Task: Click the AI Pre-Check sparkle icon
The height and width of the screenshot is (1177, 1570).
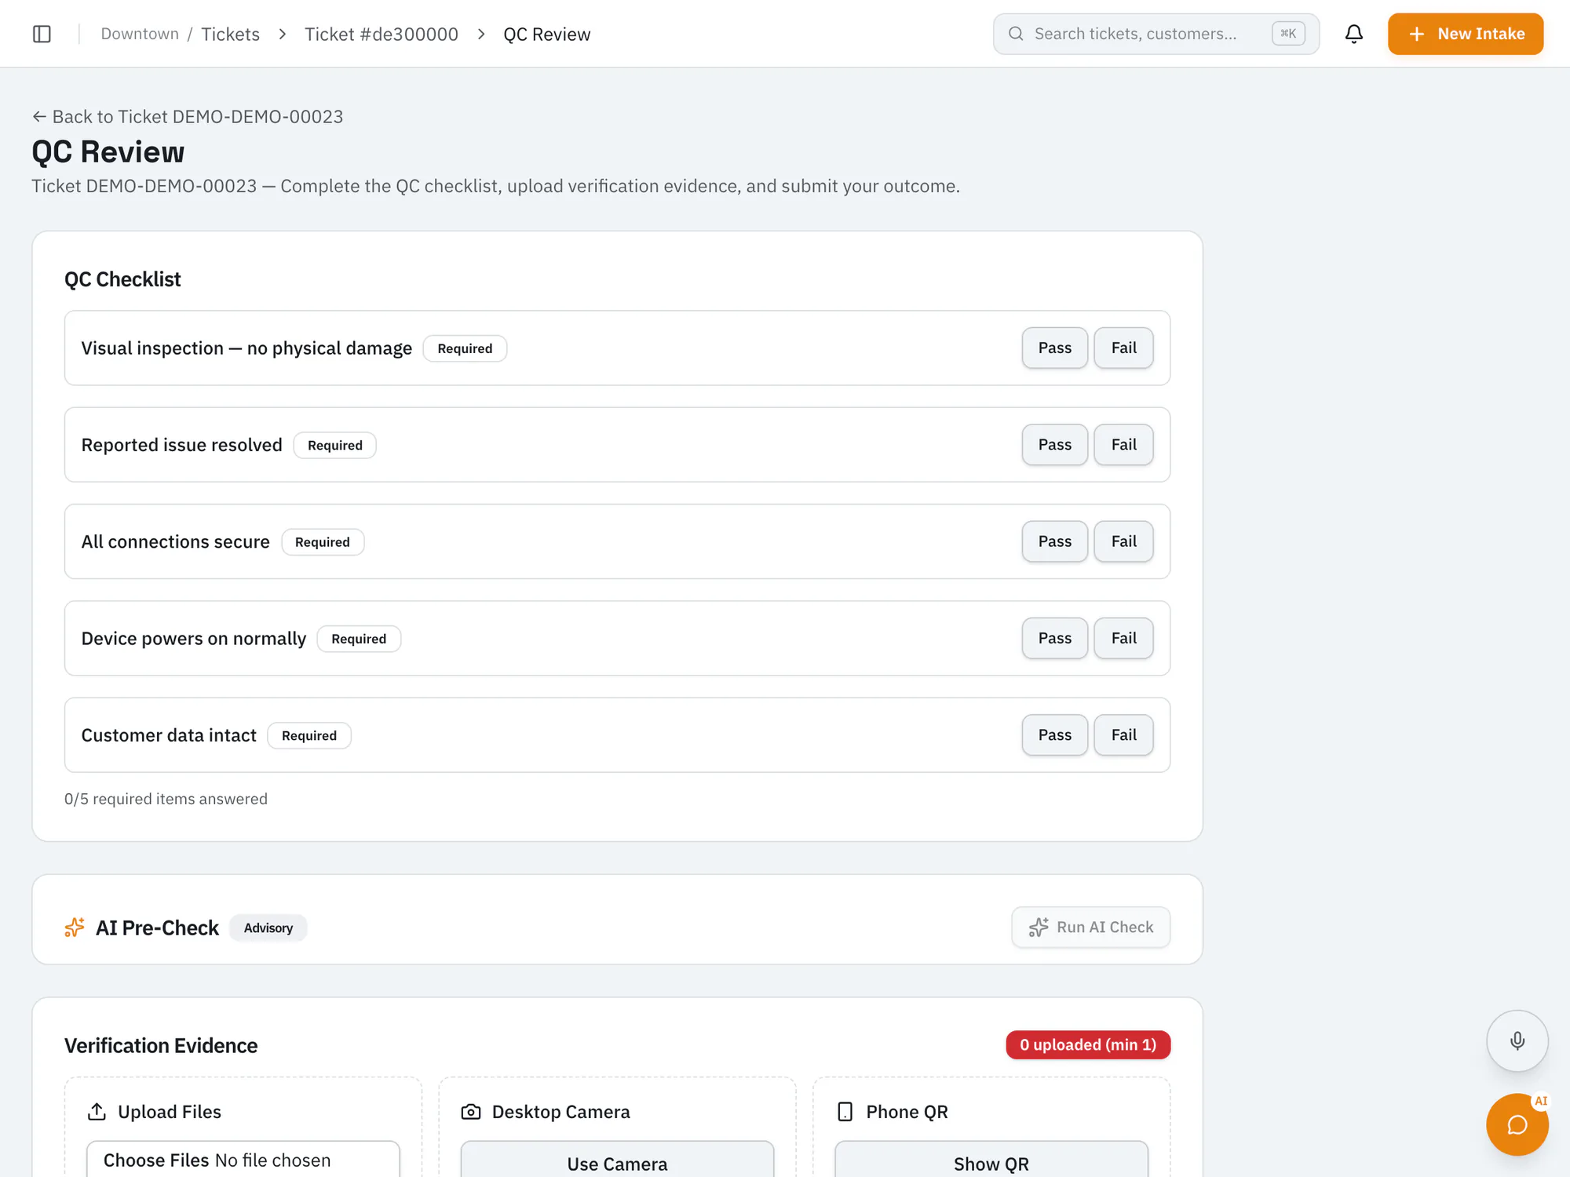Action: click(75, 927)
